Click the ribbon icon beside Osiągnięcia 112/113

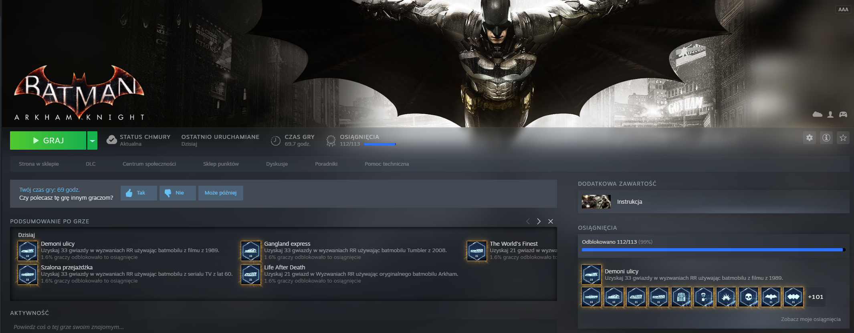pyautogui.click(x=331, y=140)
